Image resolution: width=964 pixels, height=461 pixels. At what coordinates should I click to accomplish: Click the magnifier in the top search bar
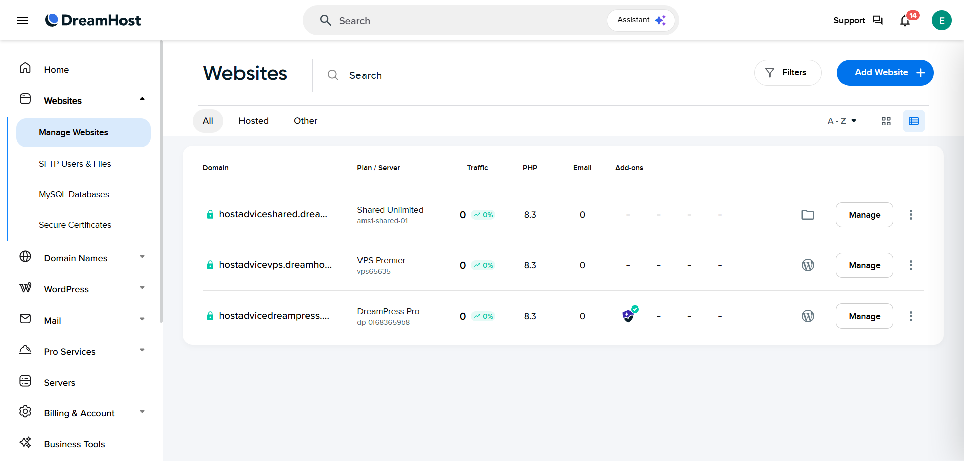tap(326, 20)
